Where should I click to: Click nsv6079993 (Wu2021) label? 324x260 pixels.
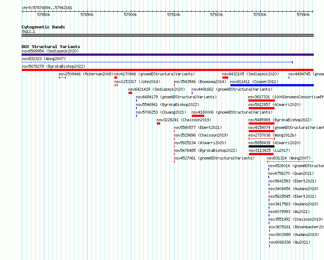(x=289, y=212)
